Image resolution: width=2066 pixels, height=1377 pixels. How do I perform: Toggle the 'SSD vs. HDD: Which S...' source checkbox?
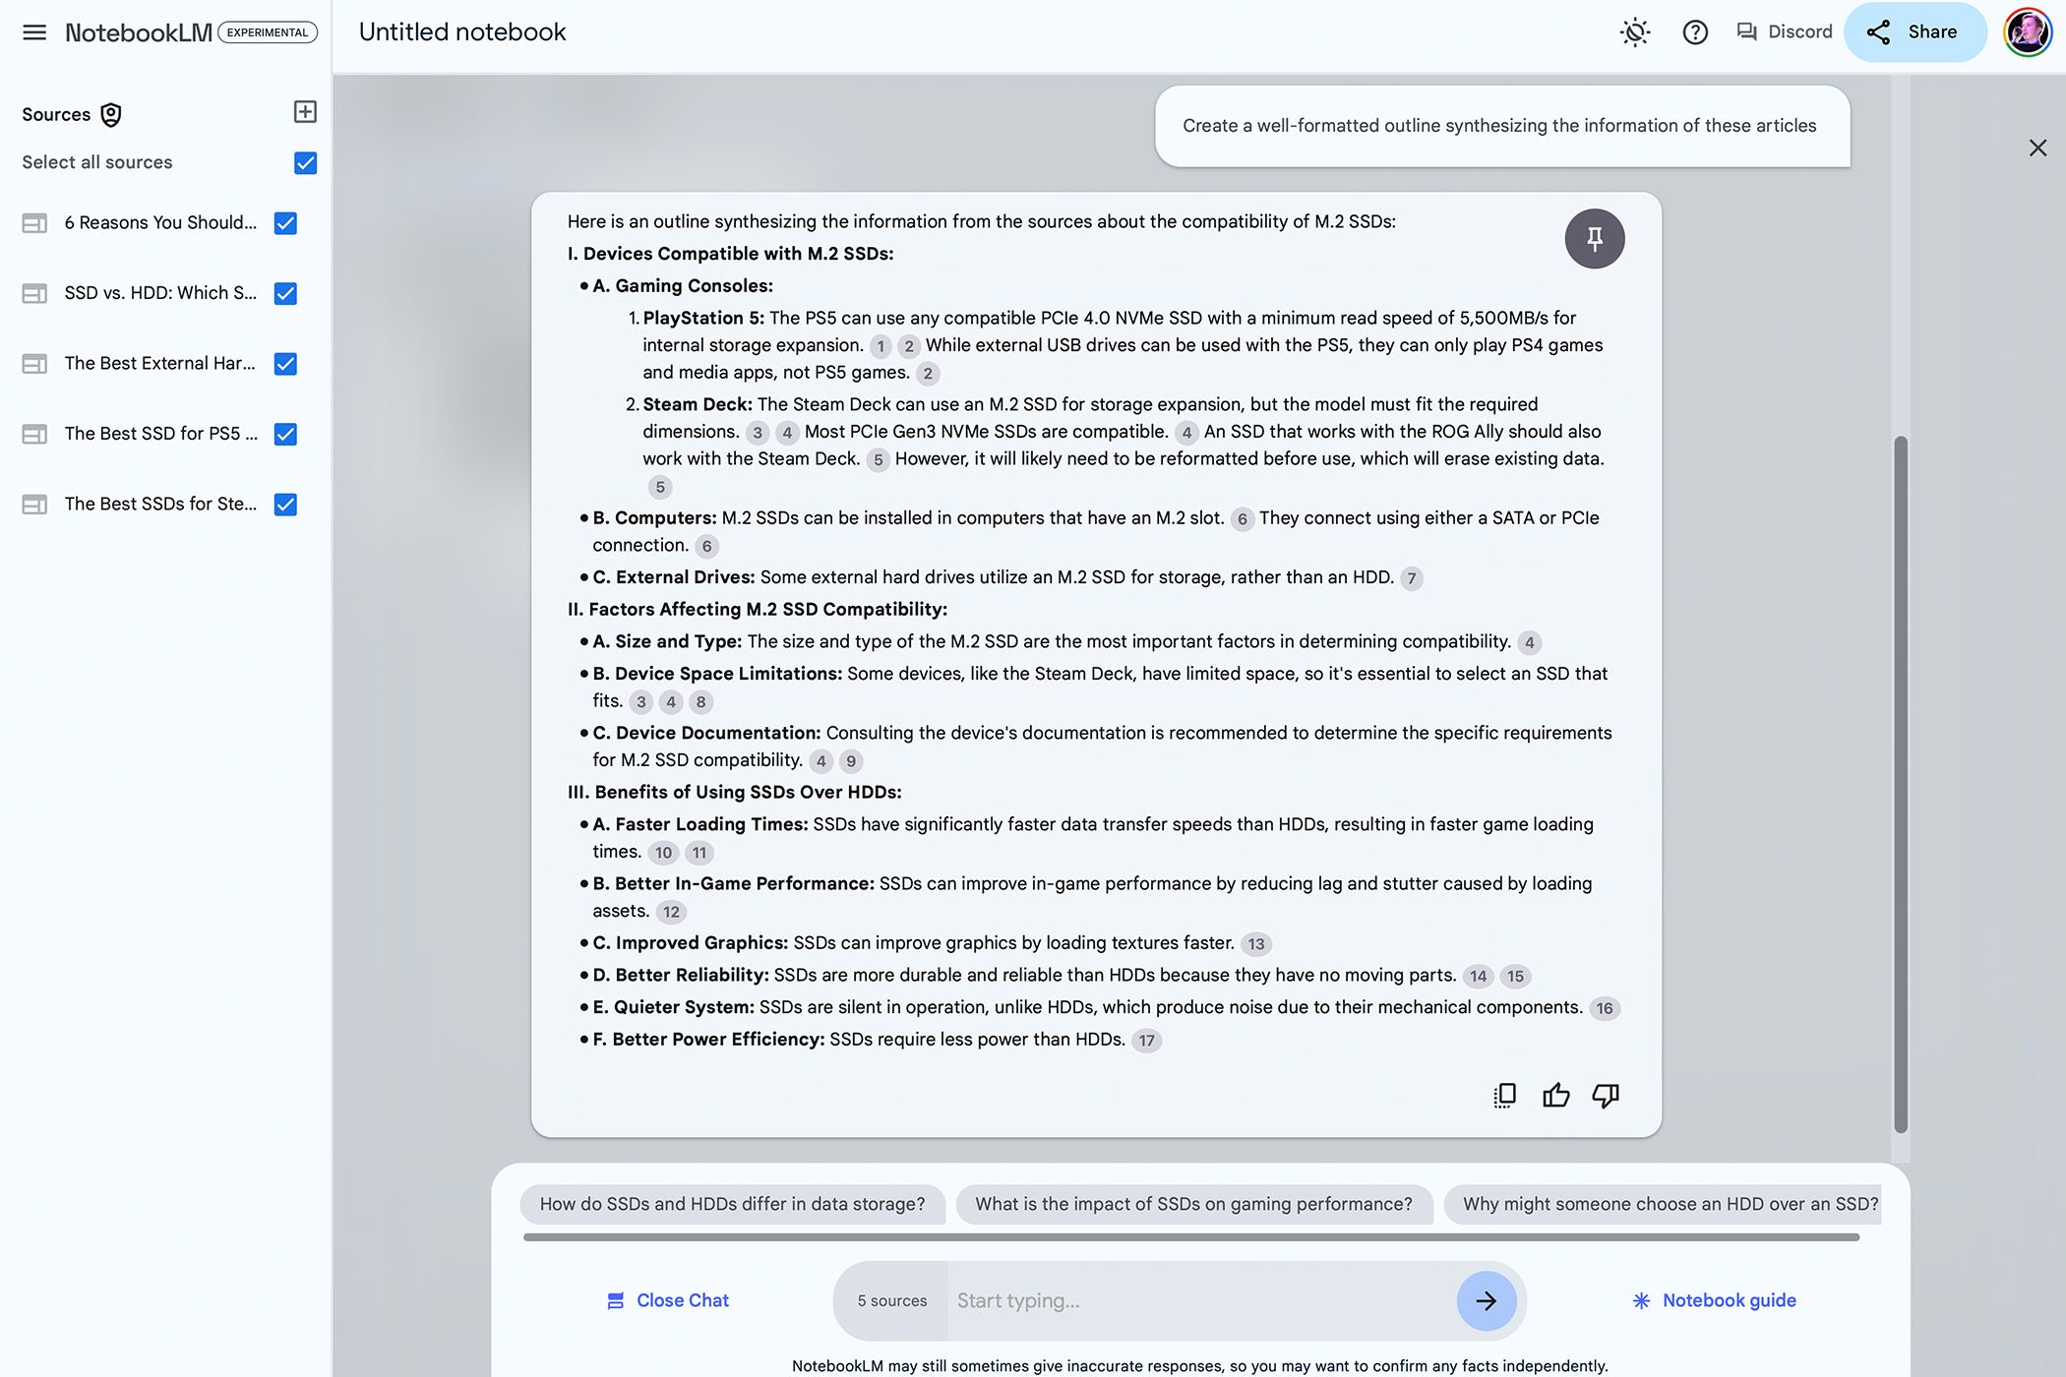tap(286, 293)
